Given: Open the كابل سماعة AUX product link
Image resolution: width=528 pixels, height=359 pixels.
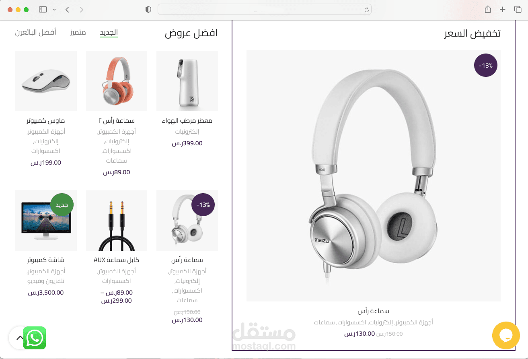Looking at the screenshot, I should 117,260.
